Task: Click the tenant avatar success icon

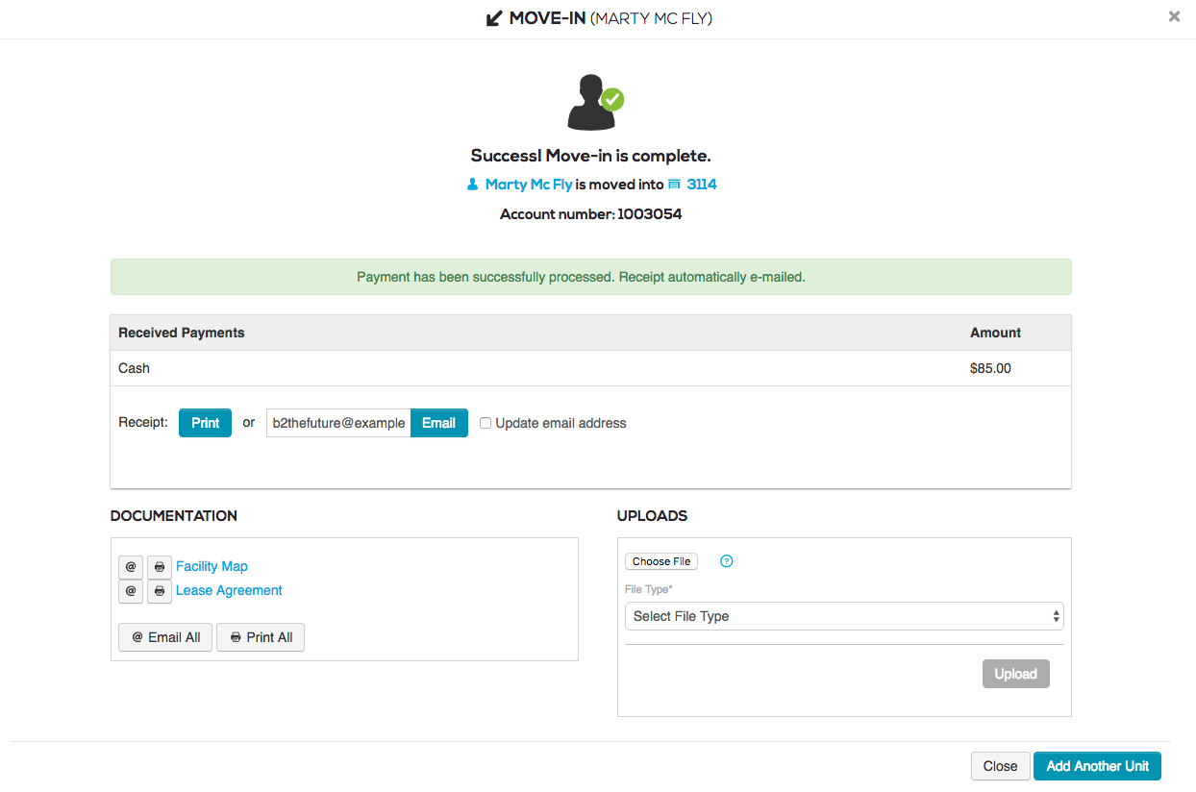Action: 595,104
